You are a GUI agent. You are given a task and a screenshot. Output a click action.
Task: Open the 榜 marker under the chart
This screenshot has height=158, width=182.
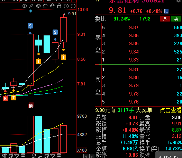click(x=31, y=106)
